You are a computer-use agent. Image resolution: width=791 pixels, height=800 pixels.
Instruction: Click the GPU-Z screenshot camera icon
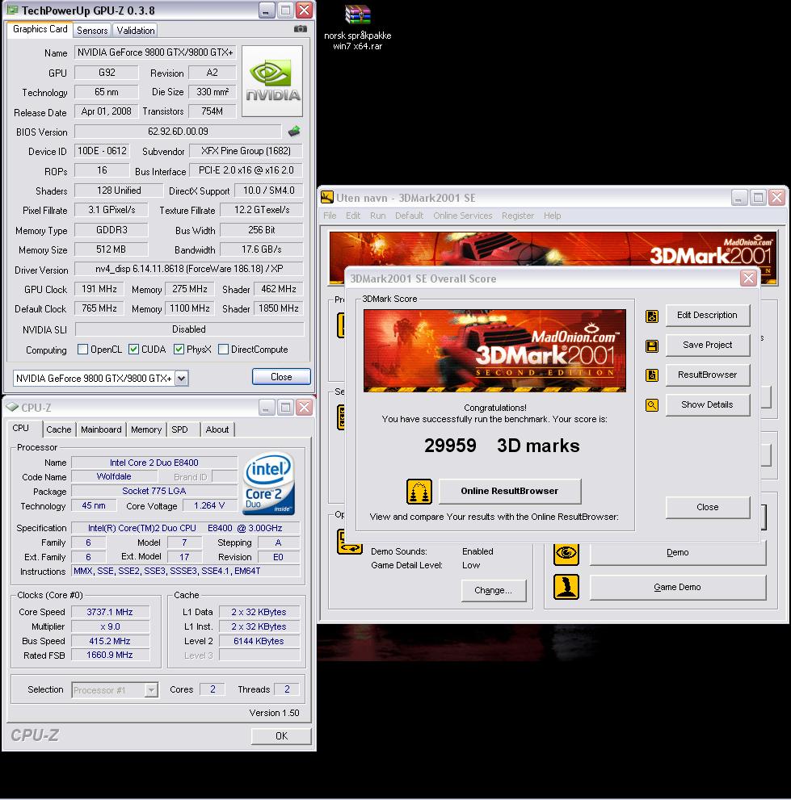(301, 29)
